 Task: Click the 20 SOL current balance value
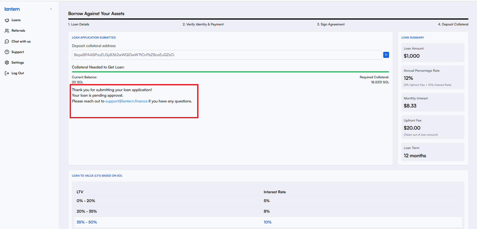pyautogui.click(x=77, y=82)
